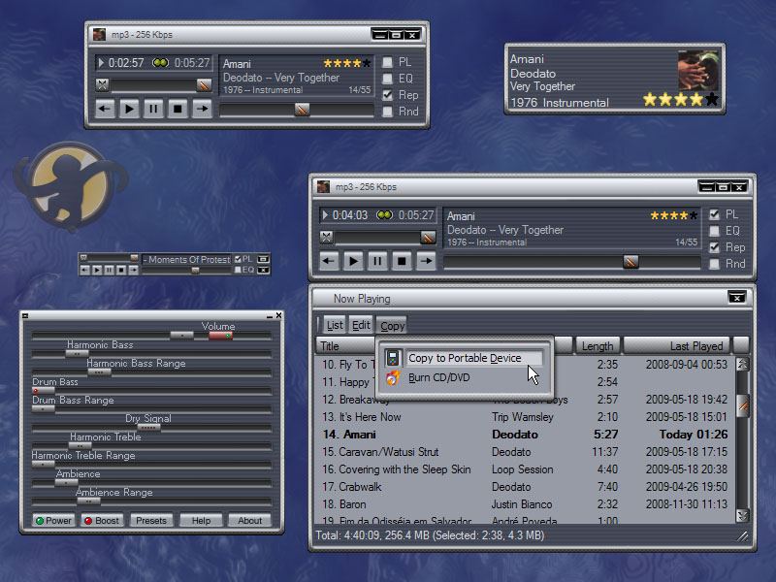
Task: Click album art thumbnail in the track info panel
Action: click(x=697, y=70)
